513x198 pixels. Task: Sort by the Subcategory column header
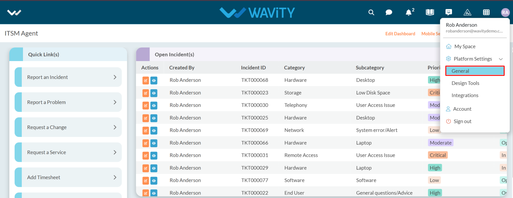pyautogui.click(x=370, y=68)
